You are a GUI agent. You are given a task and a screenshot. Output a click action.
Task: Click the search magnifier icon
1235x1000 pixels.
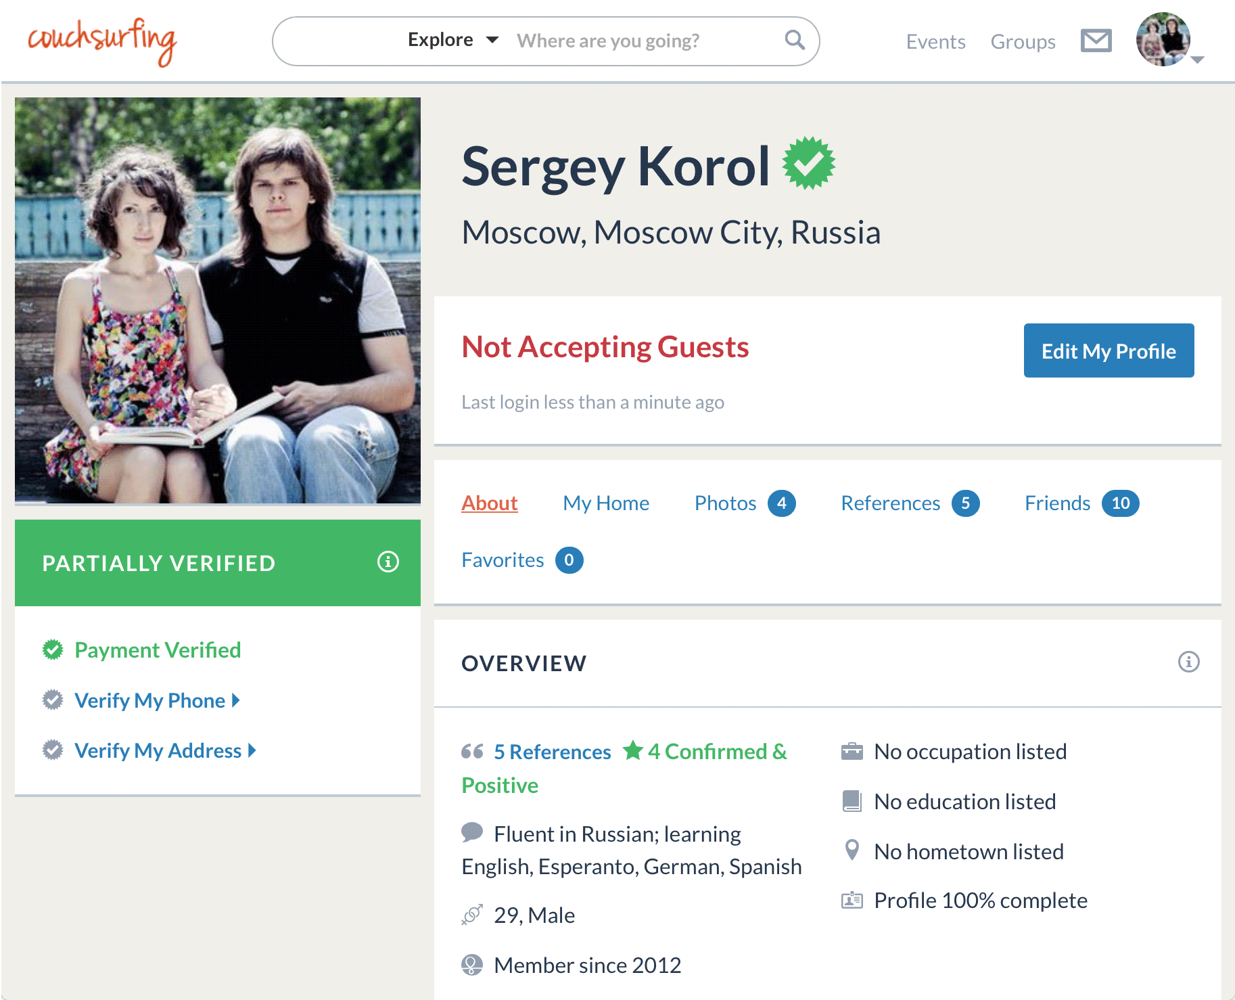coord(795,41)
